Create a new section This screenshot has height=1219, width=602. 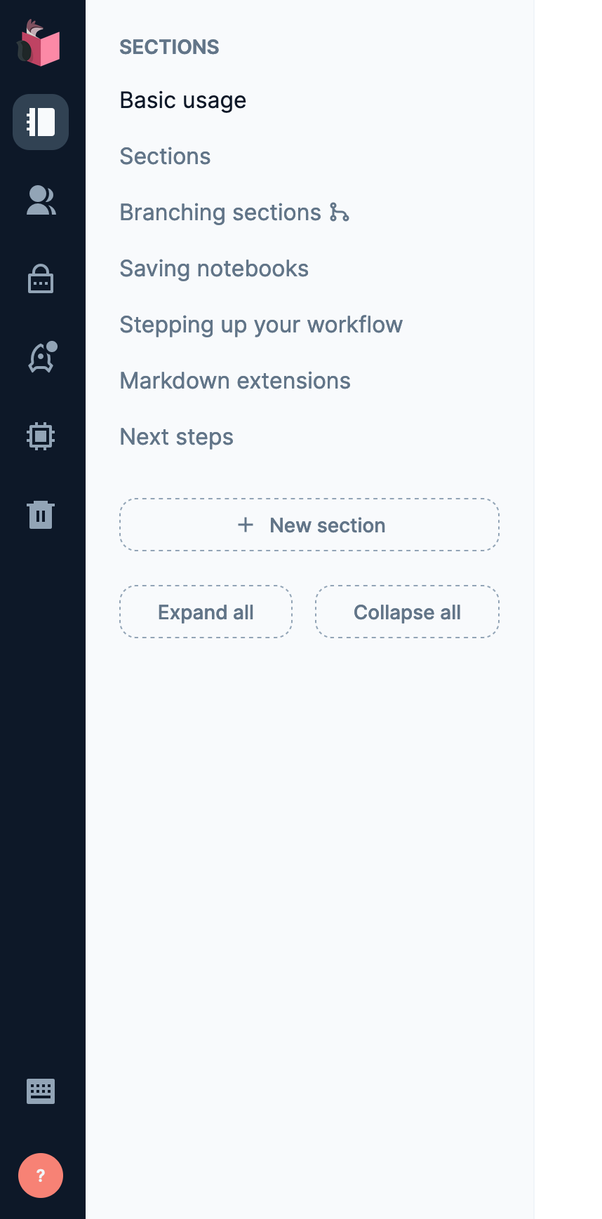309,525
